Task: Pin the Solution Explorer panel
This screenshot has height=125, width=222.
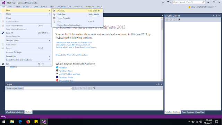Action: [x=216, y=16]
